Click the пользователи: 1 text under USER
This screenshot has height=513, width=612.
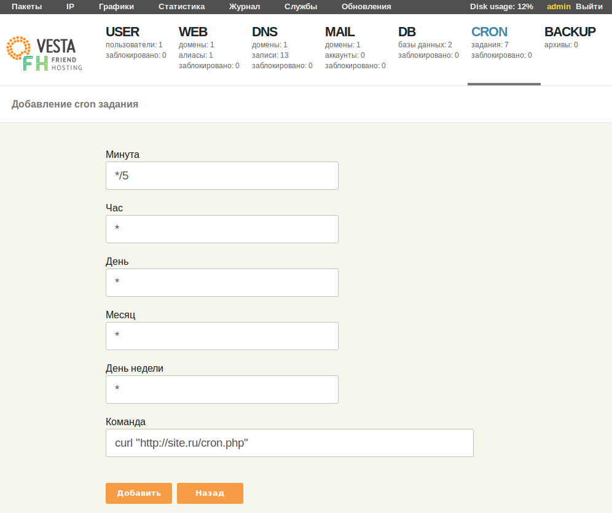[x=134, y=45]
